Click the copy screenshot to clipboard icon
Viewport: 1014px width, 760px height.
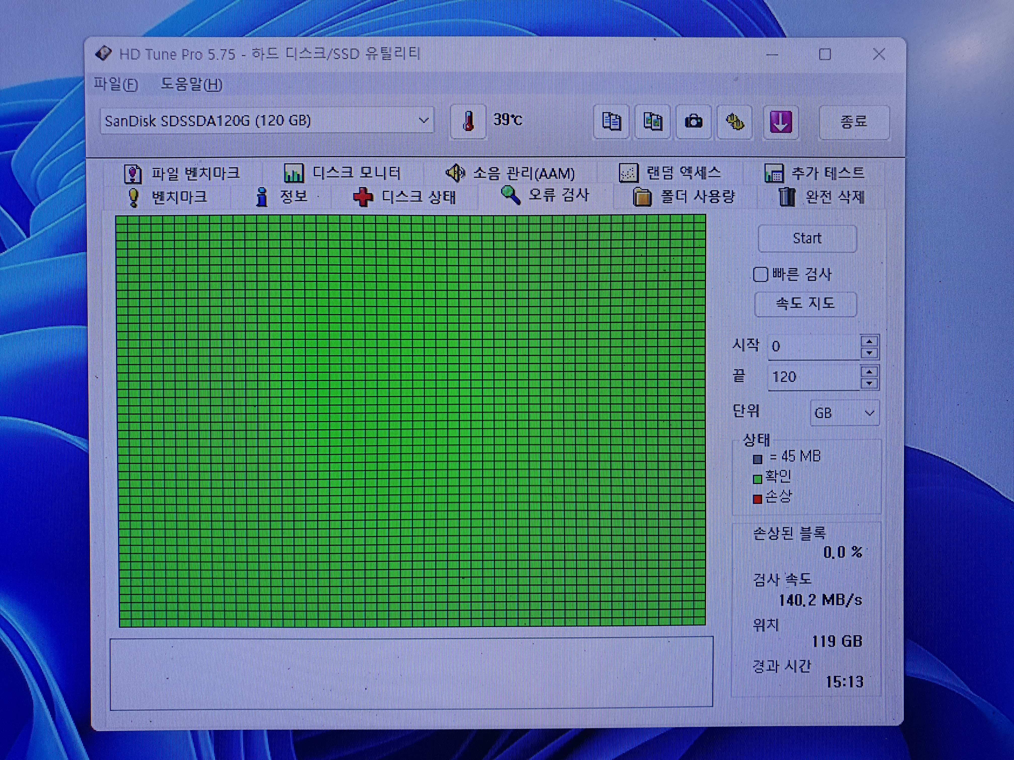click(x=652, y=122)
